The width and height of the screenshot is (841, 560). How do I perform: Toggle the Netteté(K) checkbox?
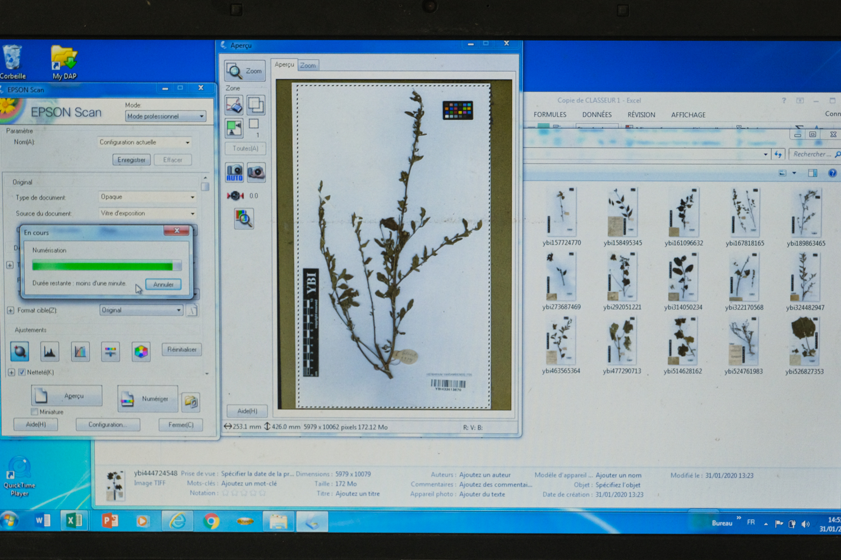click(22, 372)
